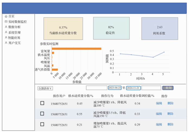Click the line chart point at hour 5

(x=164, y=52)
